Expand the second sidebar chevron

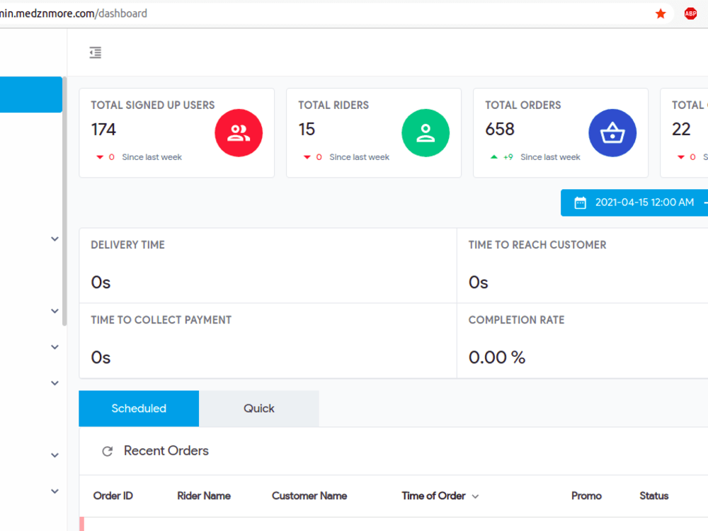click(x=55, y=311)
